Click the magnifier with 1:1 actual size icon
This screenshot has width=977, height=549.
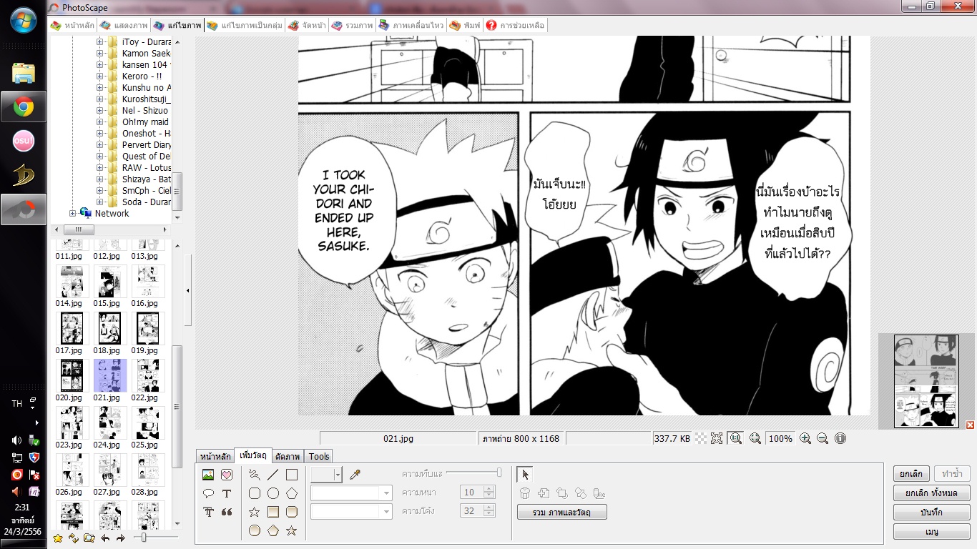[735, 438]
